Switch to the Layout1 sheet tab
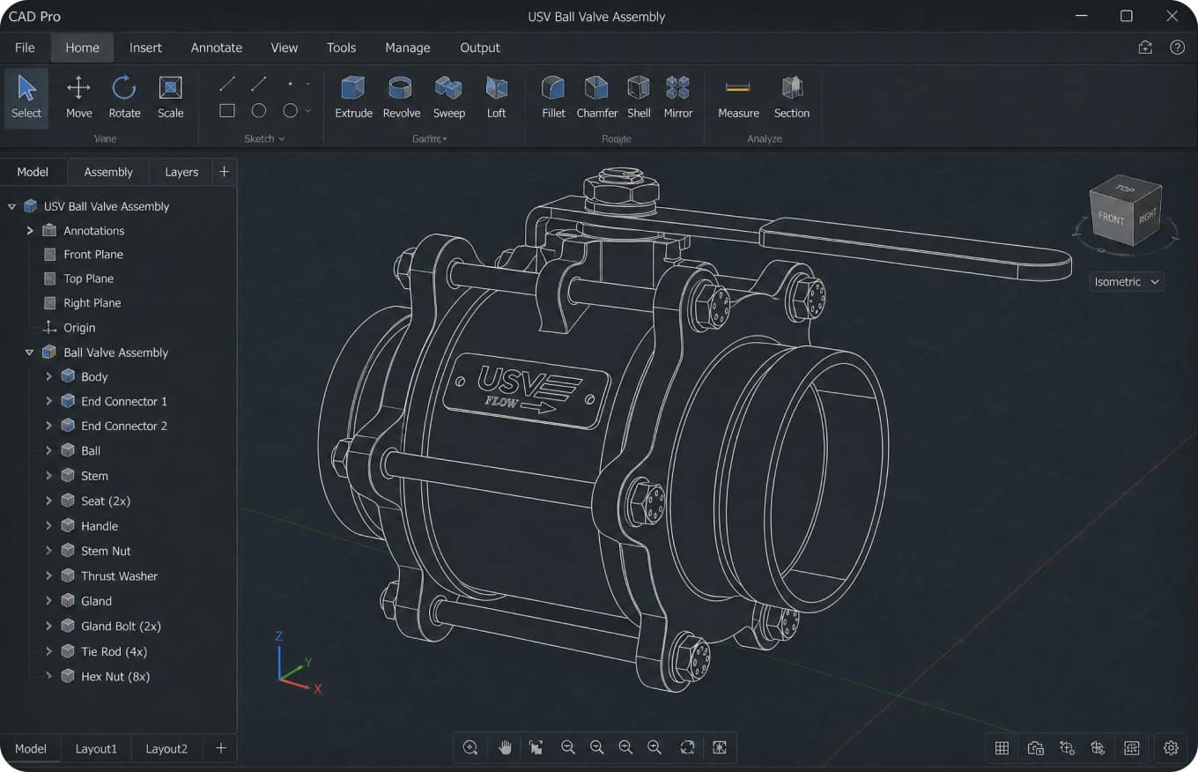 pos(96,748)
